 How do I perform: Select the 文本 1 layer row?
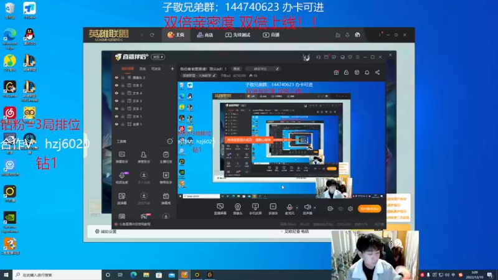click(x=144, y=116)
